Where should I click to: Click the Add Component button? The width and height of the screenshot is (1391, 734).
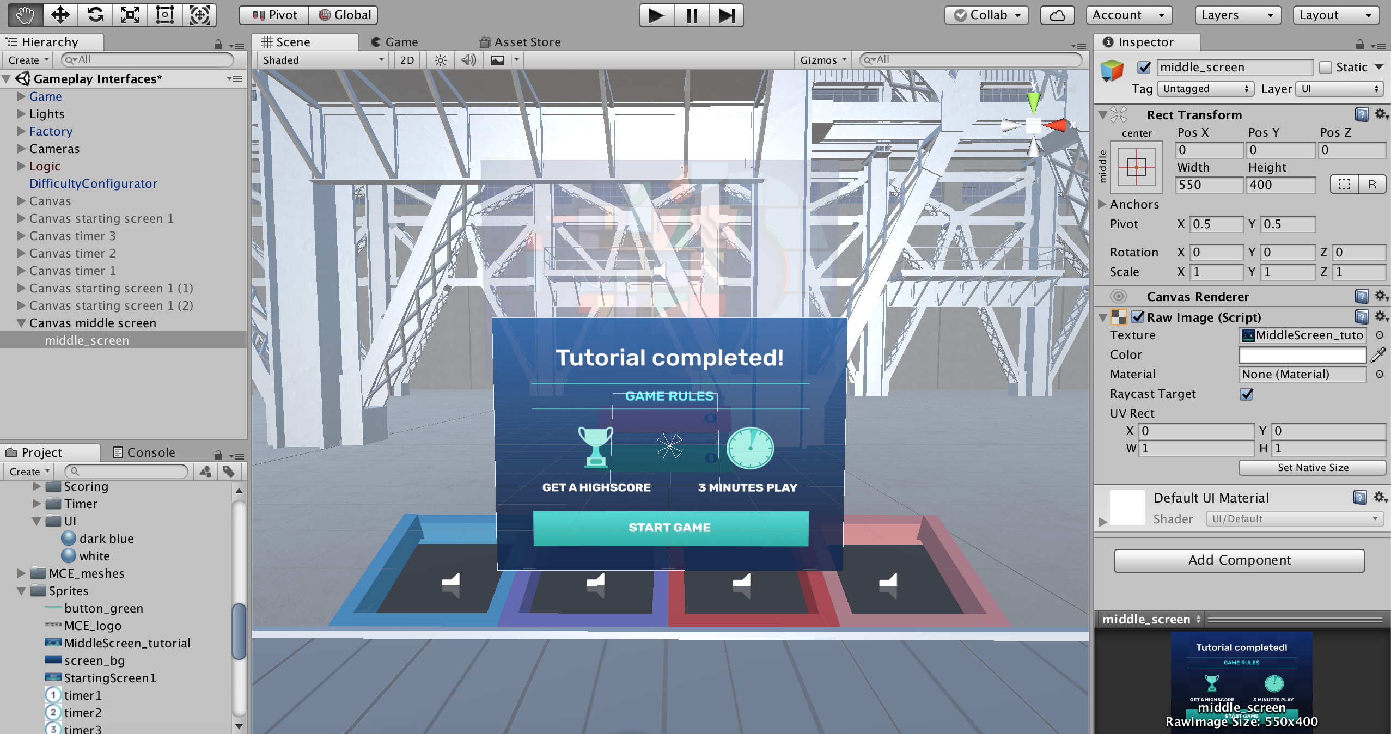1239,560
